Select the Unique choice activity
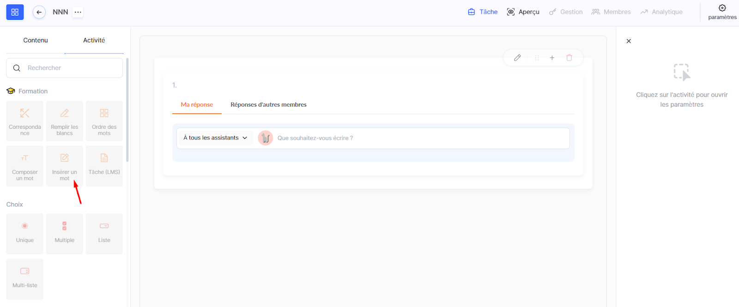The width and height of the screenshot is (739, 307). tap(25, 234)
